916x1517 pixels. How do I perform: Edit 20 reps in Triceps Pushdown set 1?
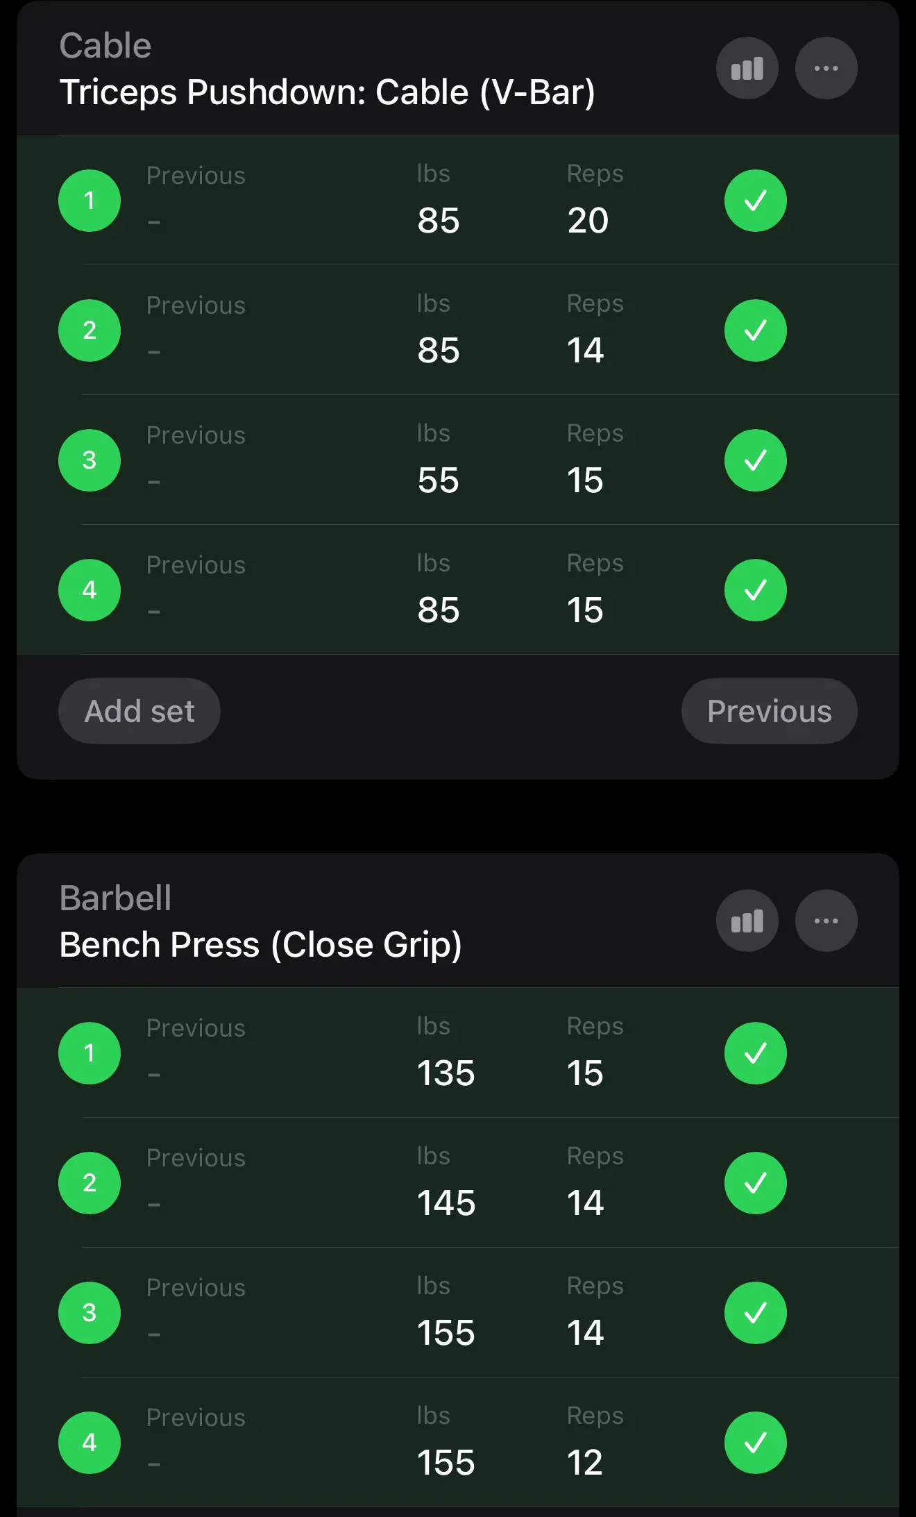coord(588,221)
